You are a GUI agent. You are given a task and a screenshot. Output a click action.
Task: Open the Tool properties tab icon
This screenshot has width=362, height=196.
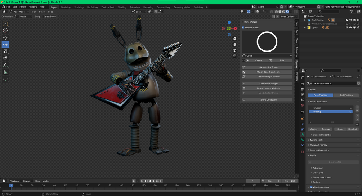click(x=302, y=77)
